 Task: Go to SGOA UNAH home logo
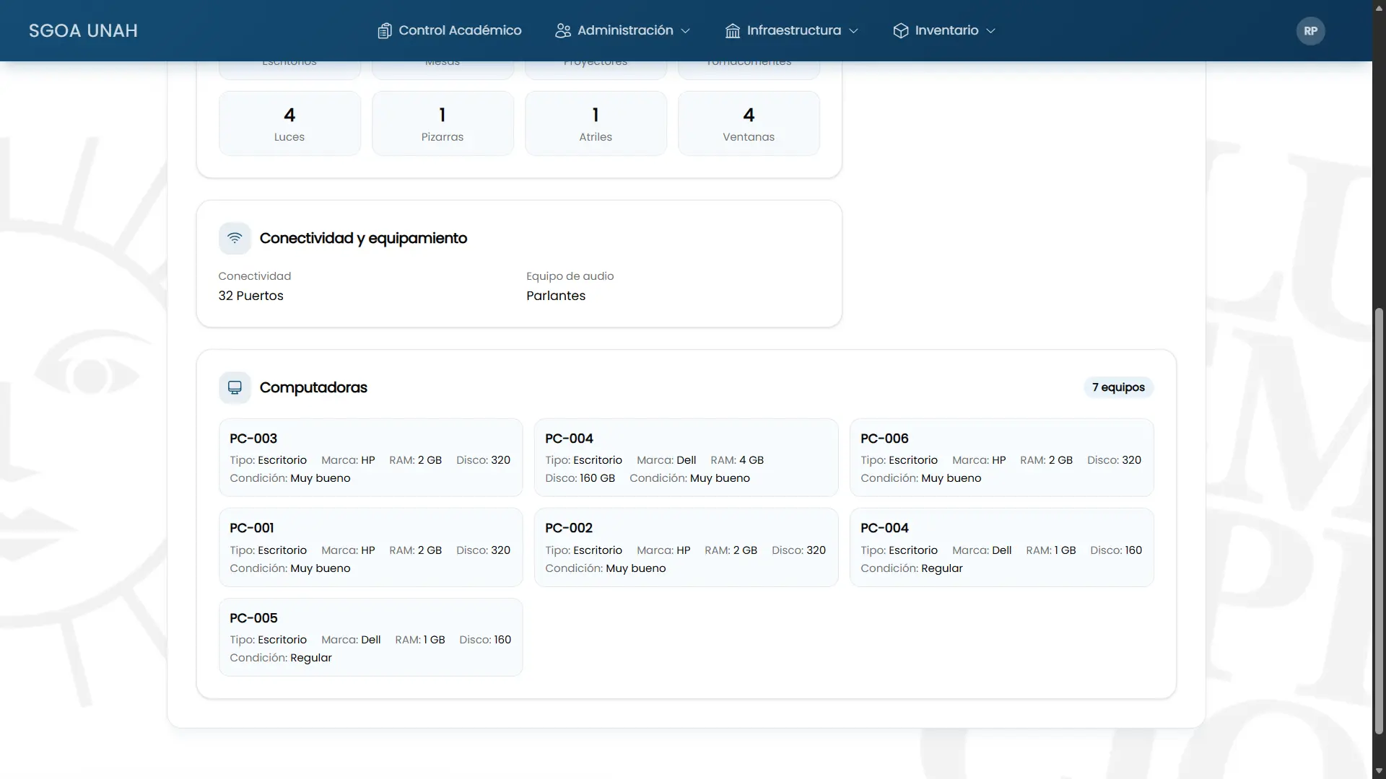[x=83, y=31]
